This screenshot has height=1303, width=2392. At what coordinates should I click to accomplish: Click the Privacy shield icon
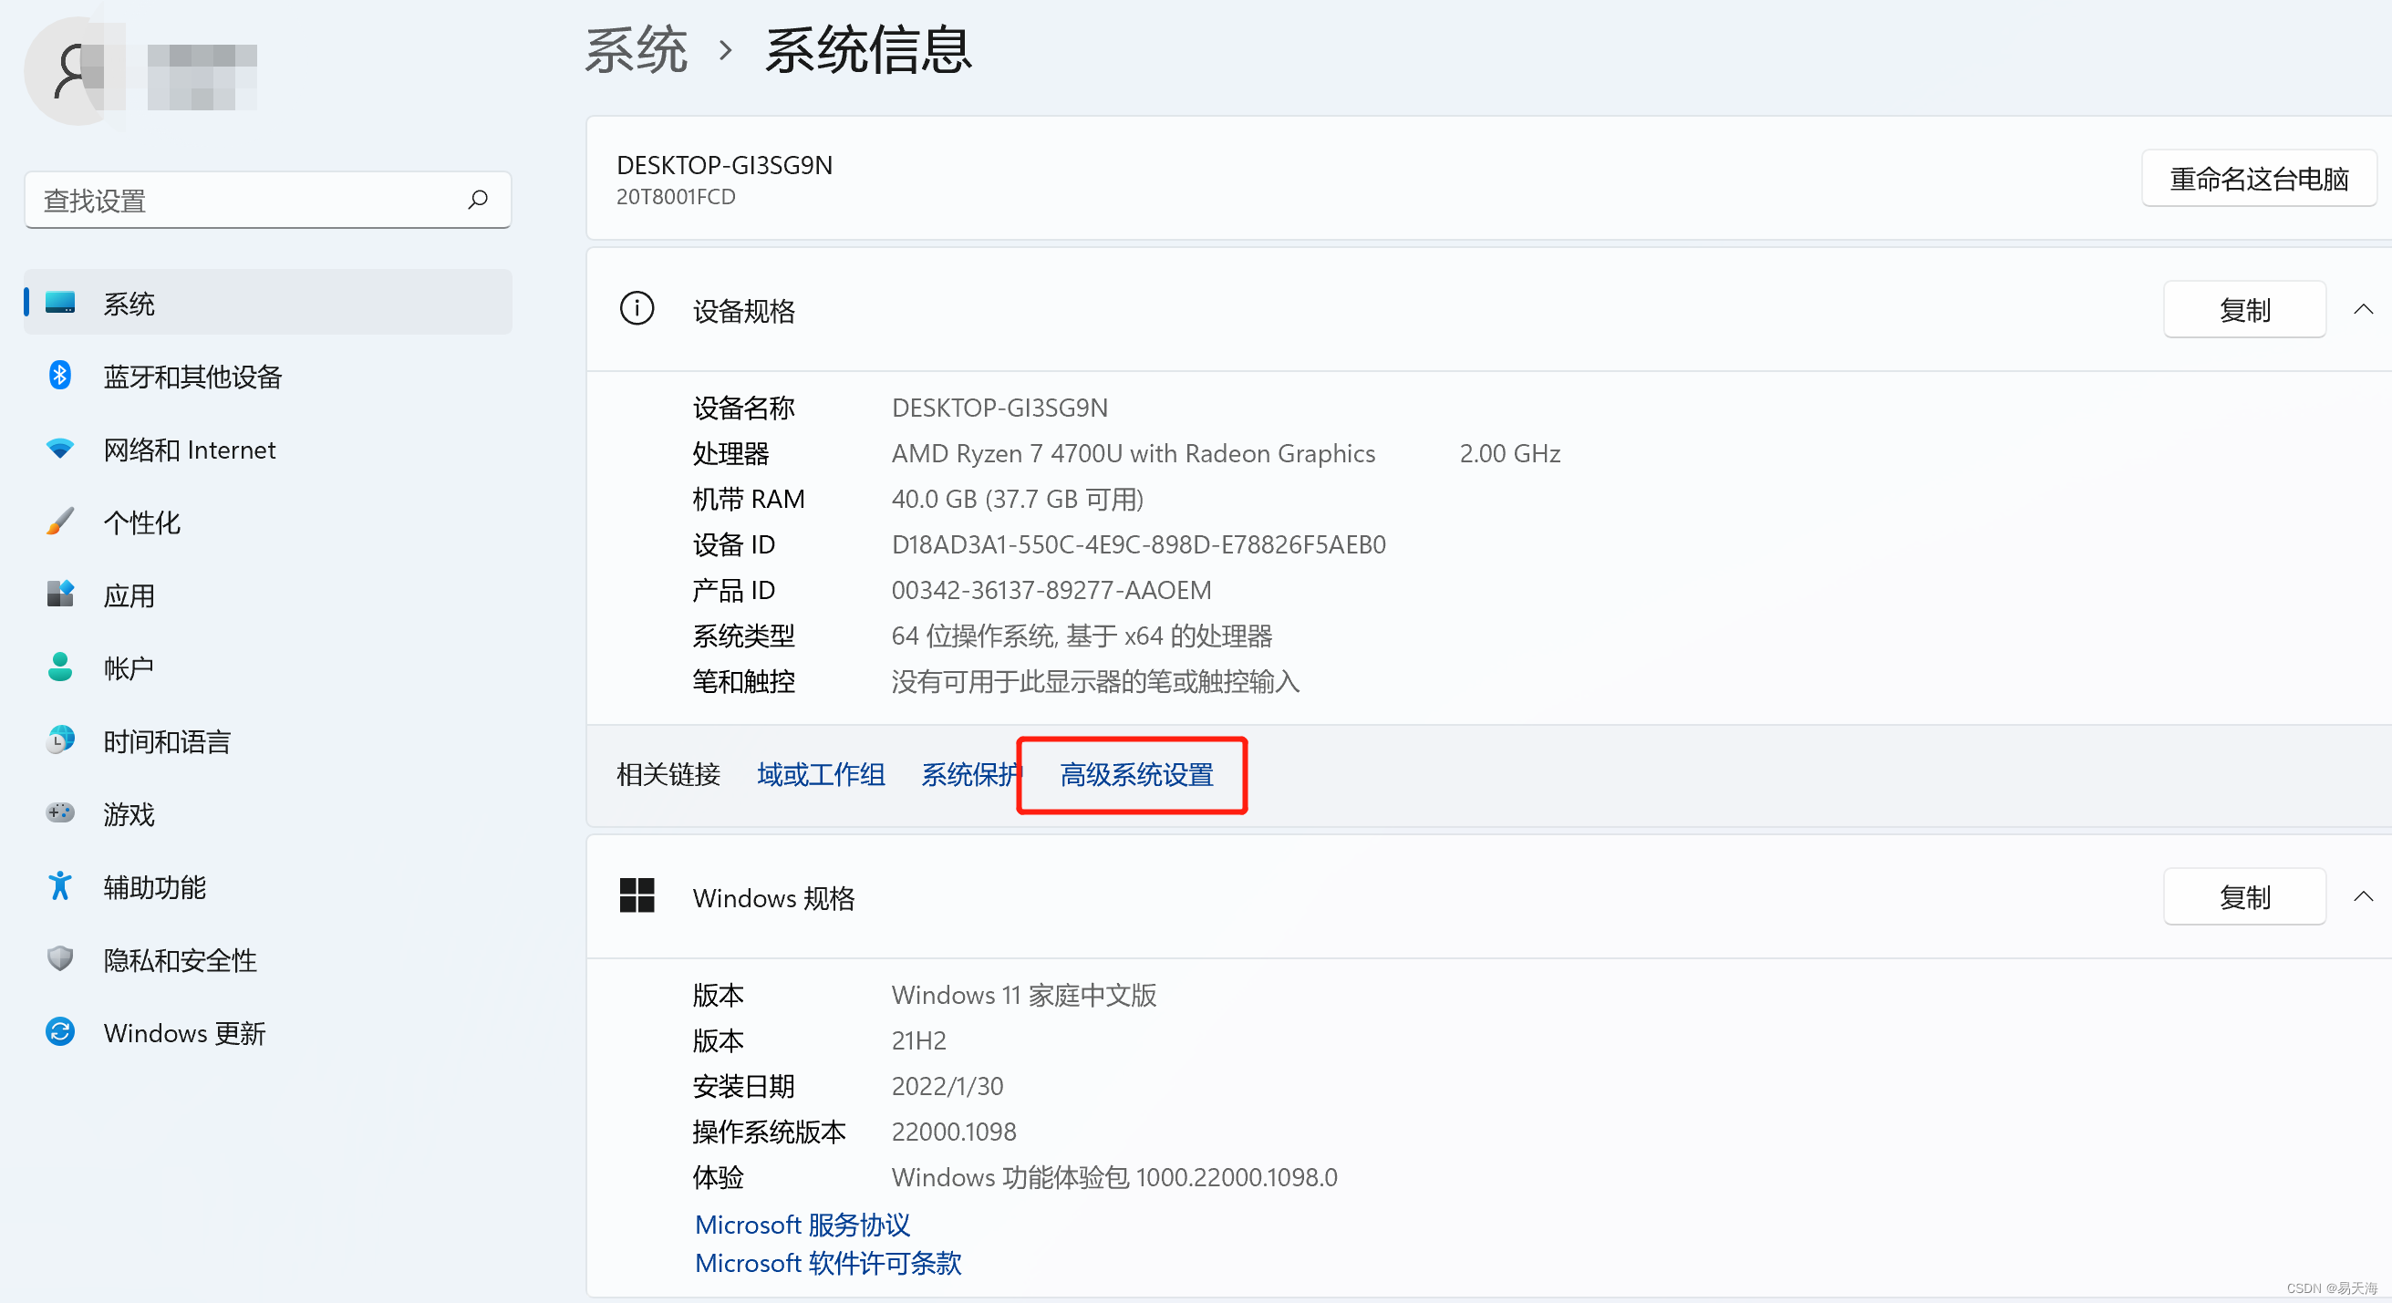tap(60, 958)
